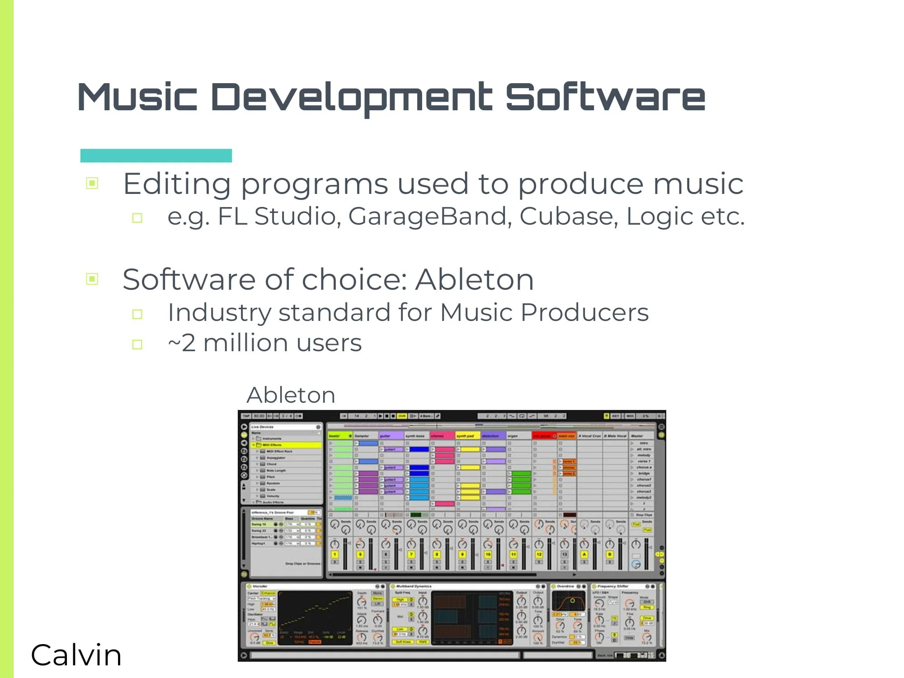Expand the Velocity device entry
Viewport: 904px width, 678px height.
258,496
